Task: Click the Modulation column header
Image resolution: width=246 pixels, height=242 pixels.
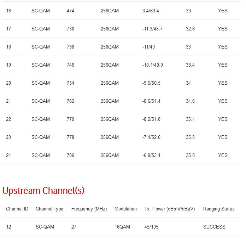Action: pyautogui.click(x=125, y=209)
